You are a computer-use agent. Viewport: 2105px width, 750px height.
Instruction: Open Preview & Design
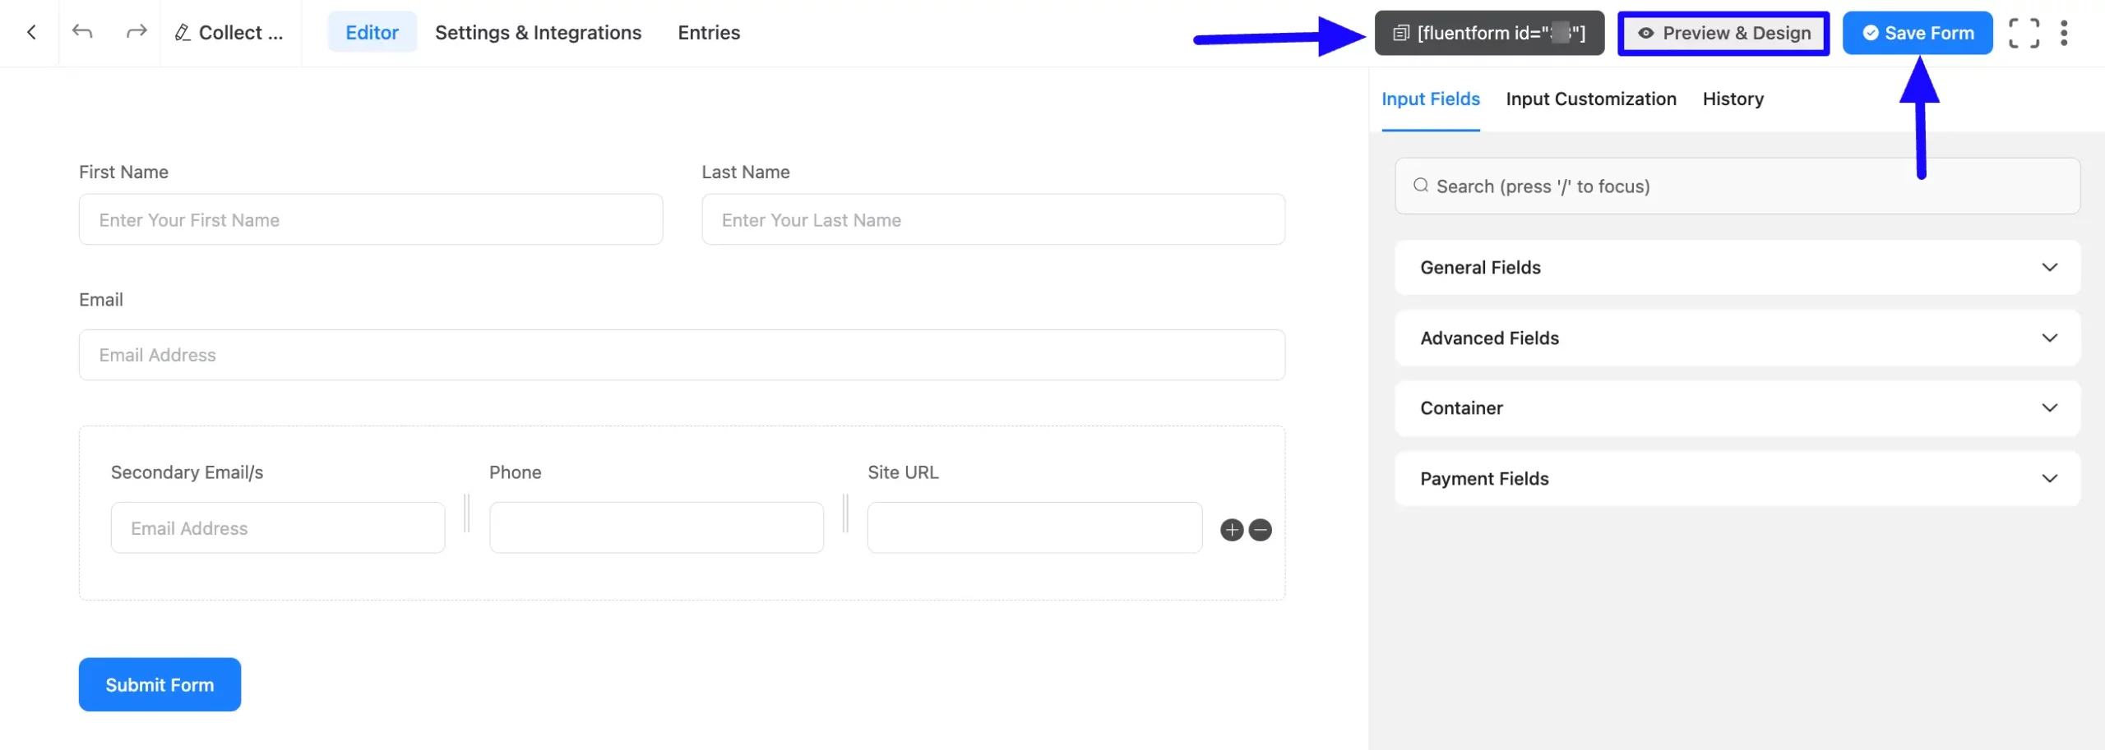coord(1723,33)
